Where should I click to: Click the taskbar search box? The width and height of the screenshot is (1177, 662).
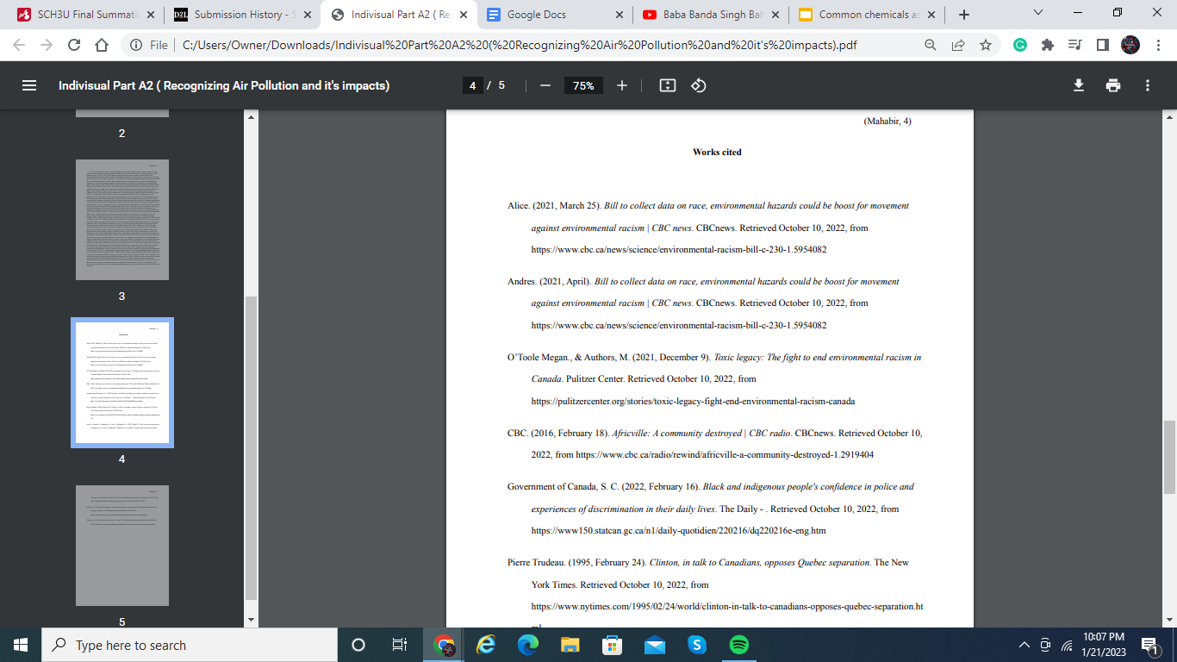click(190, 645)
